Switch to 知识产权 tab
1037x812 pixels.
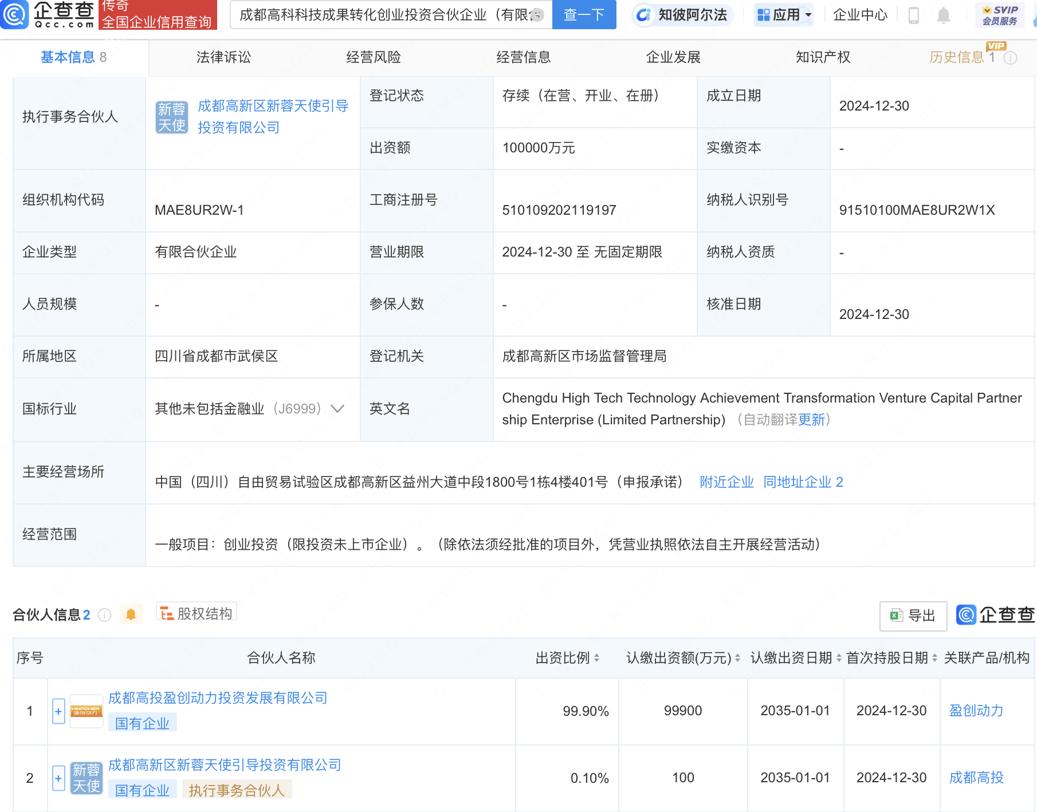point(823,57)
